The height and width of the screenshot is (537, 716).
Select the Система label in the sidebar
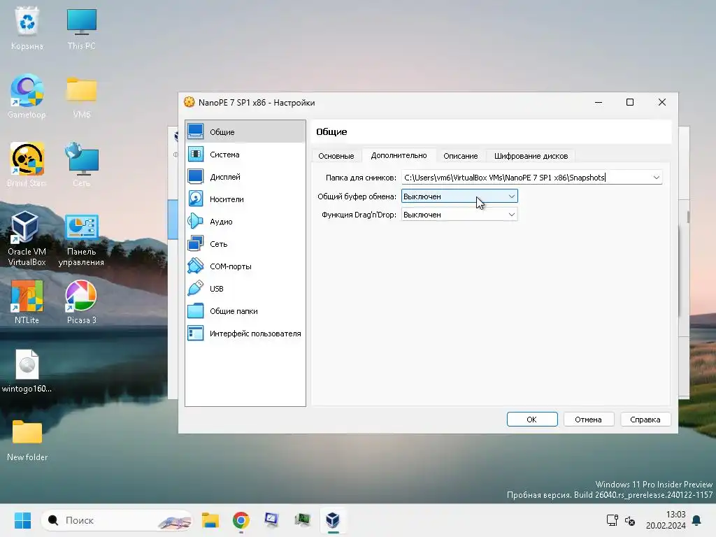[224, 155]
